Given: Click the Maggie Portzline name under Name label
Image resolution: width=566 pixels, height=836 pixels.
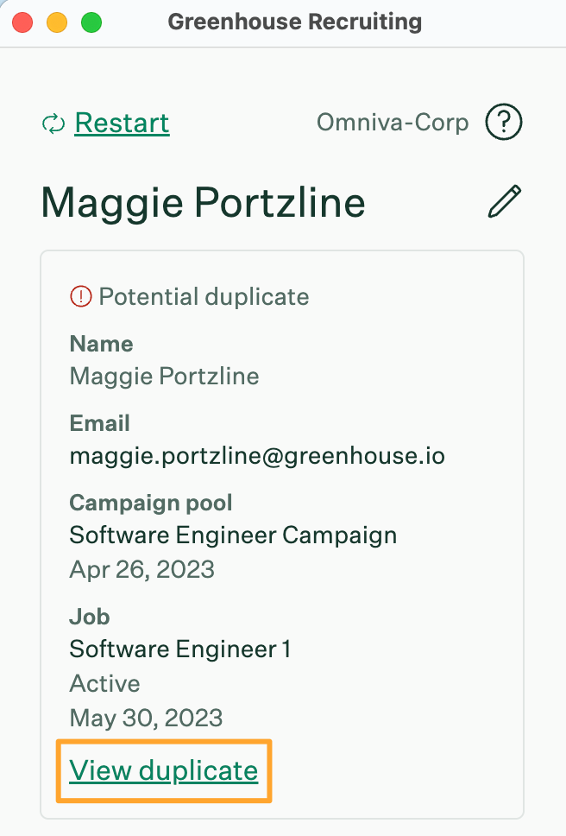Looking at the screenshot, I should [x=165, y=377].
